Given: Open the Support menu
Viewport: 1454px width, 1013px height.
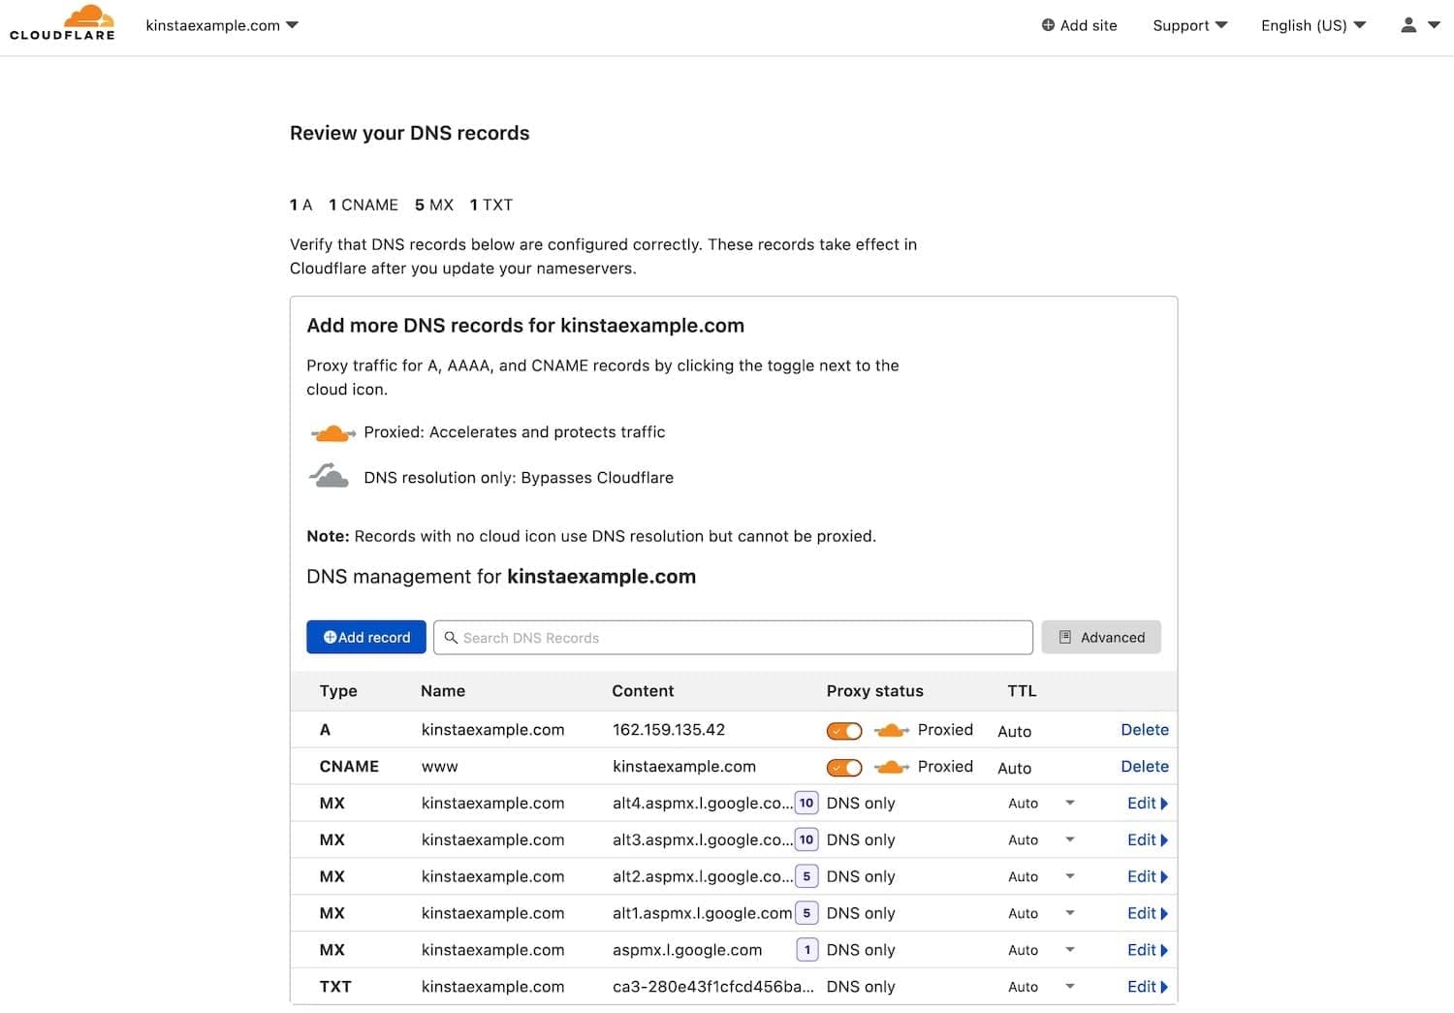Looking at the screenshot, I should pyautogui.click(x=1189, y=25).
